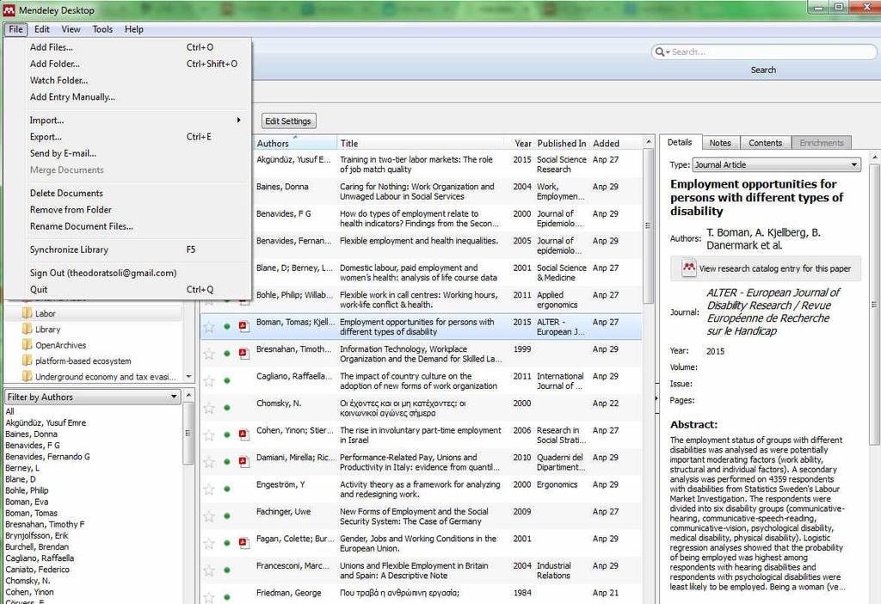881x604 pixels.
Task: Open the PDF icon in the Fagan, Colette row
Action: (243, 543)
